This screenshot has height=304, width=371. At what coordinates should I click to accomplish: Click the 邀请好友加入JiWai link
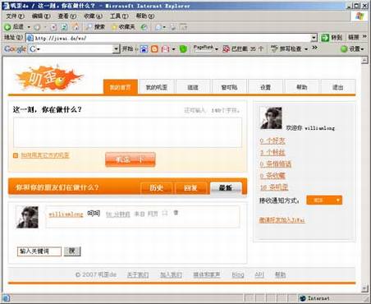(x=282, y=219)
